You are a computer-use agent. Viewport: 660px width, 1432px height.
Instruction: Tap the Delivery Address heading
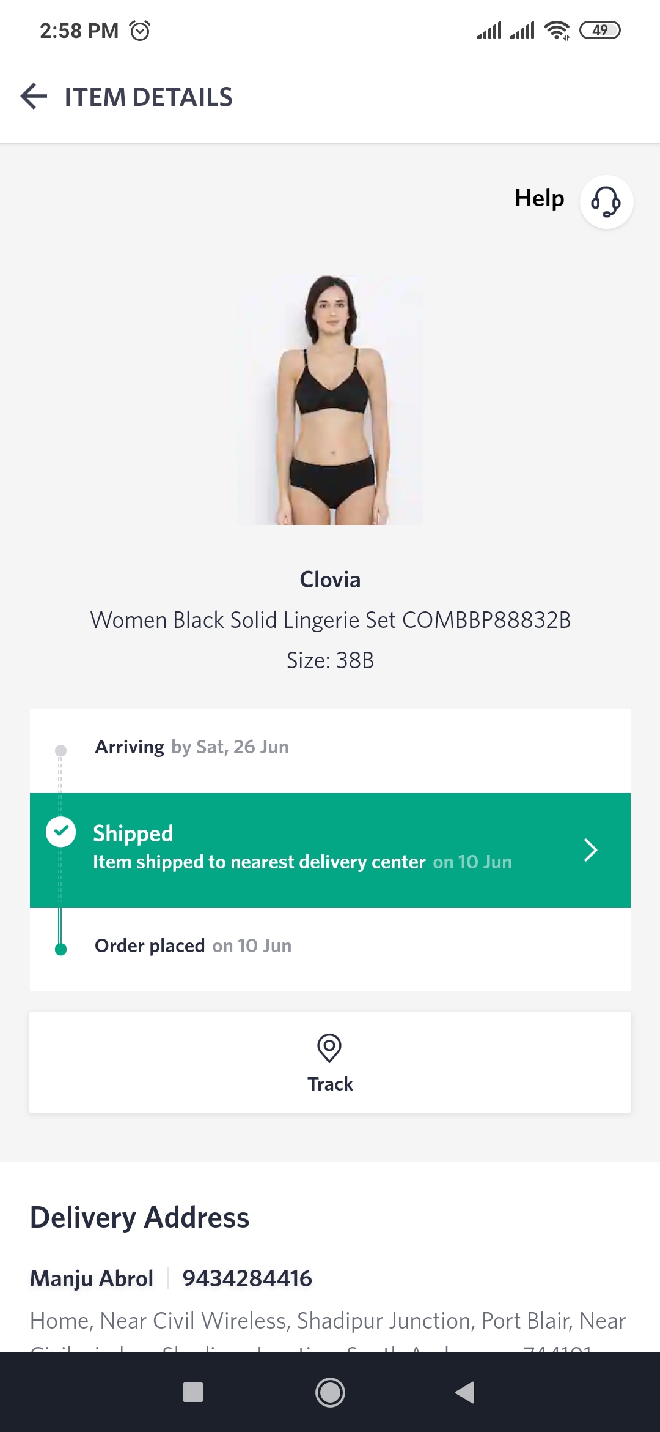pyautogui.click(x=139, y=1217)
